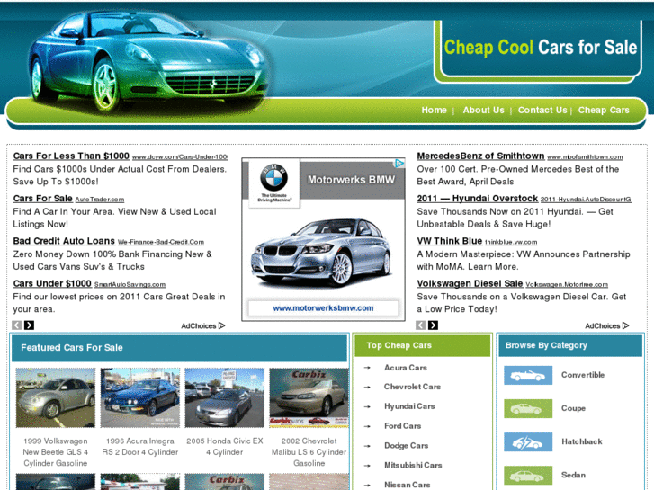
Task: Open Hyundai Cars link
Action: pos(409,406)
